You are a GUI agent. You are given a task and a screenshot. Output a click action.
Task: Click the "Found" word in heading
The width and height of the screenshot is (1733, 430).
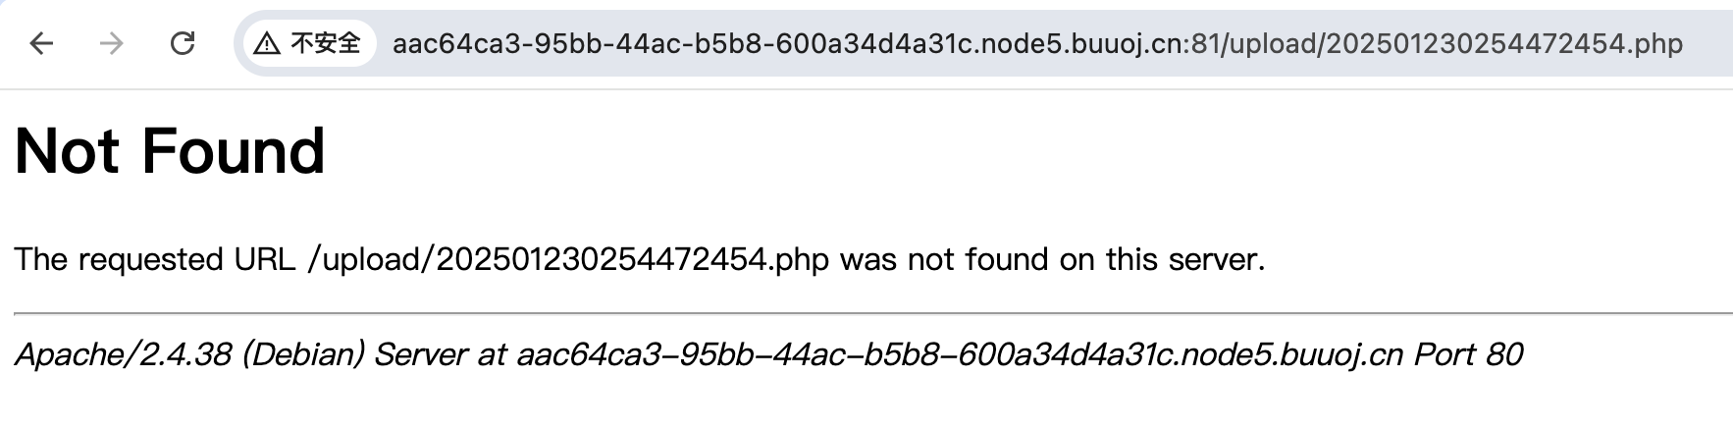coord(234,151)
